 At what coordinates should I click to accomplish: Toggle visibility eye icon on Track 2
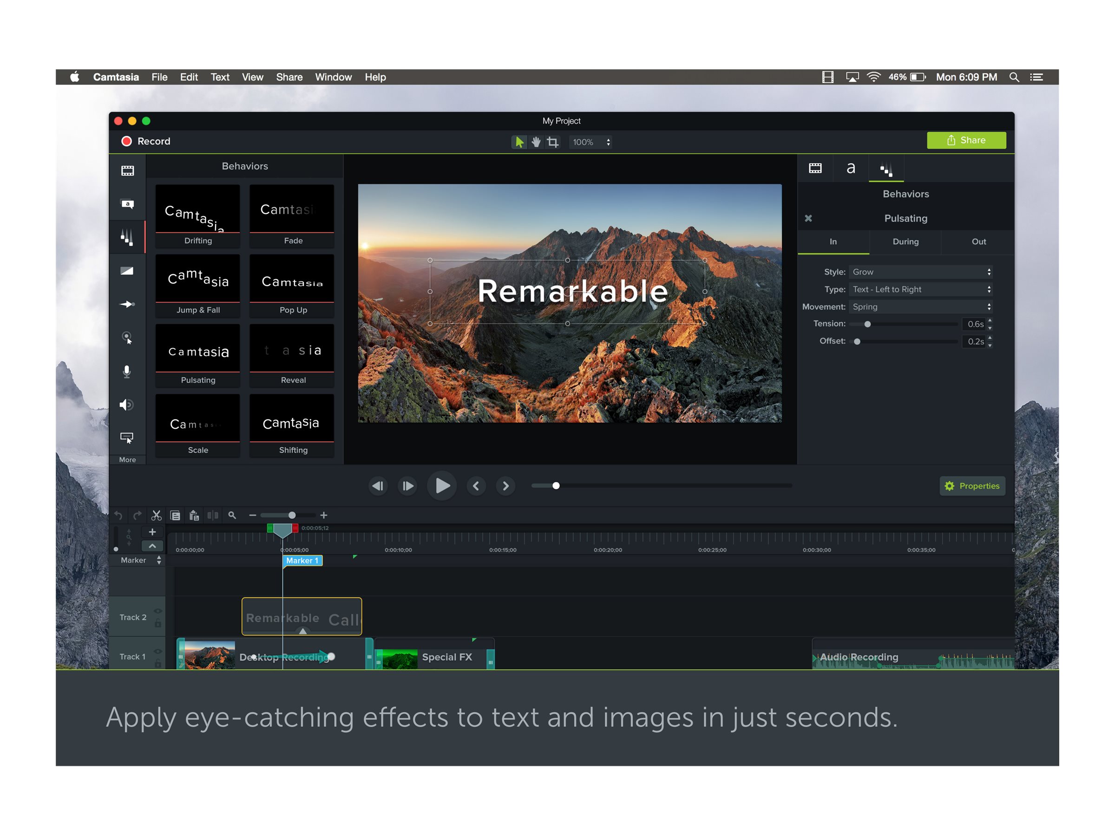(158, 611)
